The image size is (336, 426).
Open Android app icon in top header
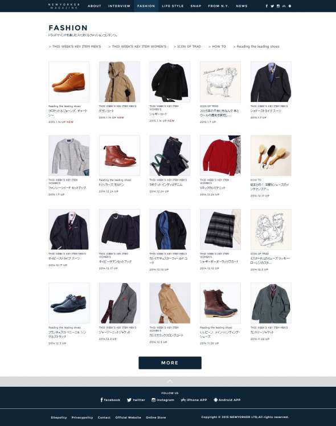click(290, 6)
